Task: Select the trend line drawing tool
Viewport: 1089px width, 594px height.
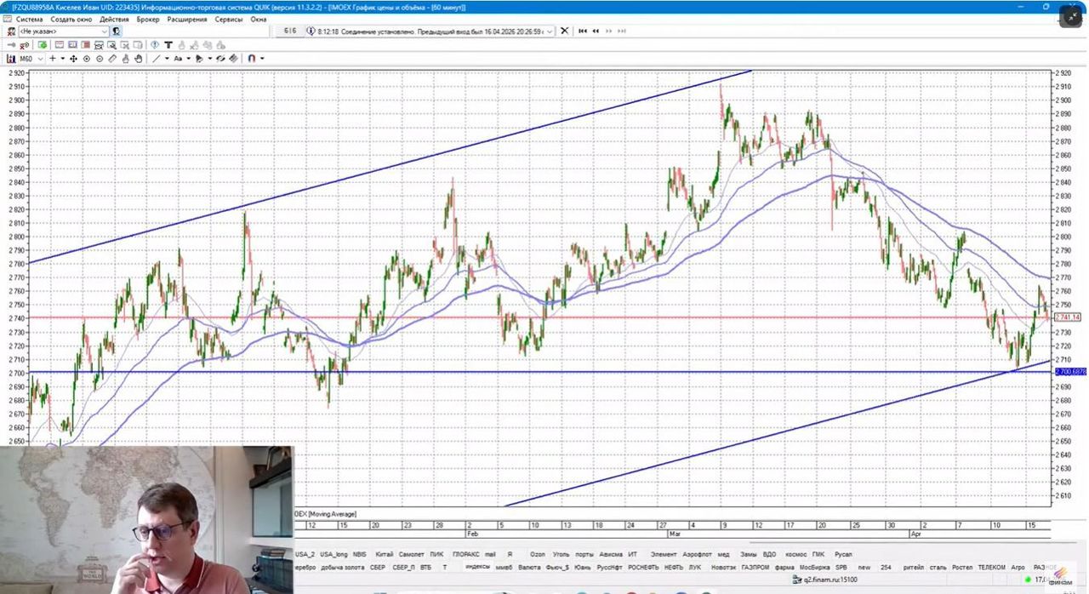Action: (x=156, y=59)
